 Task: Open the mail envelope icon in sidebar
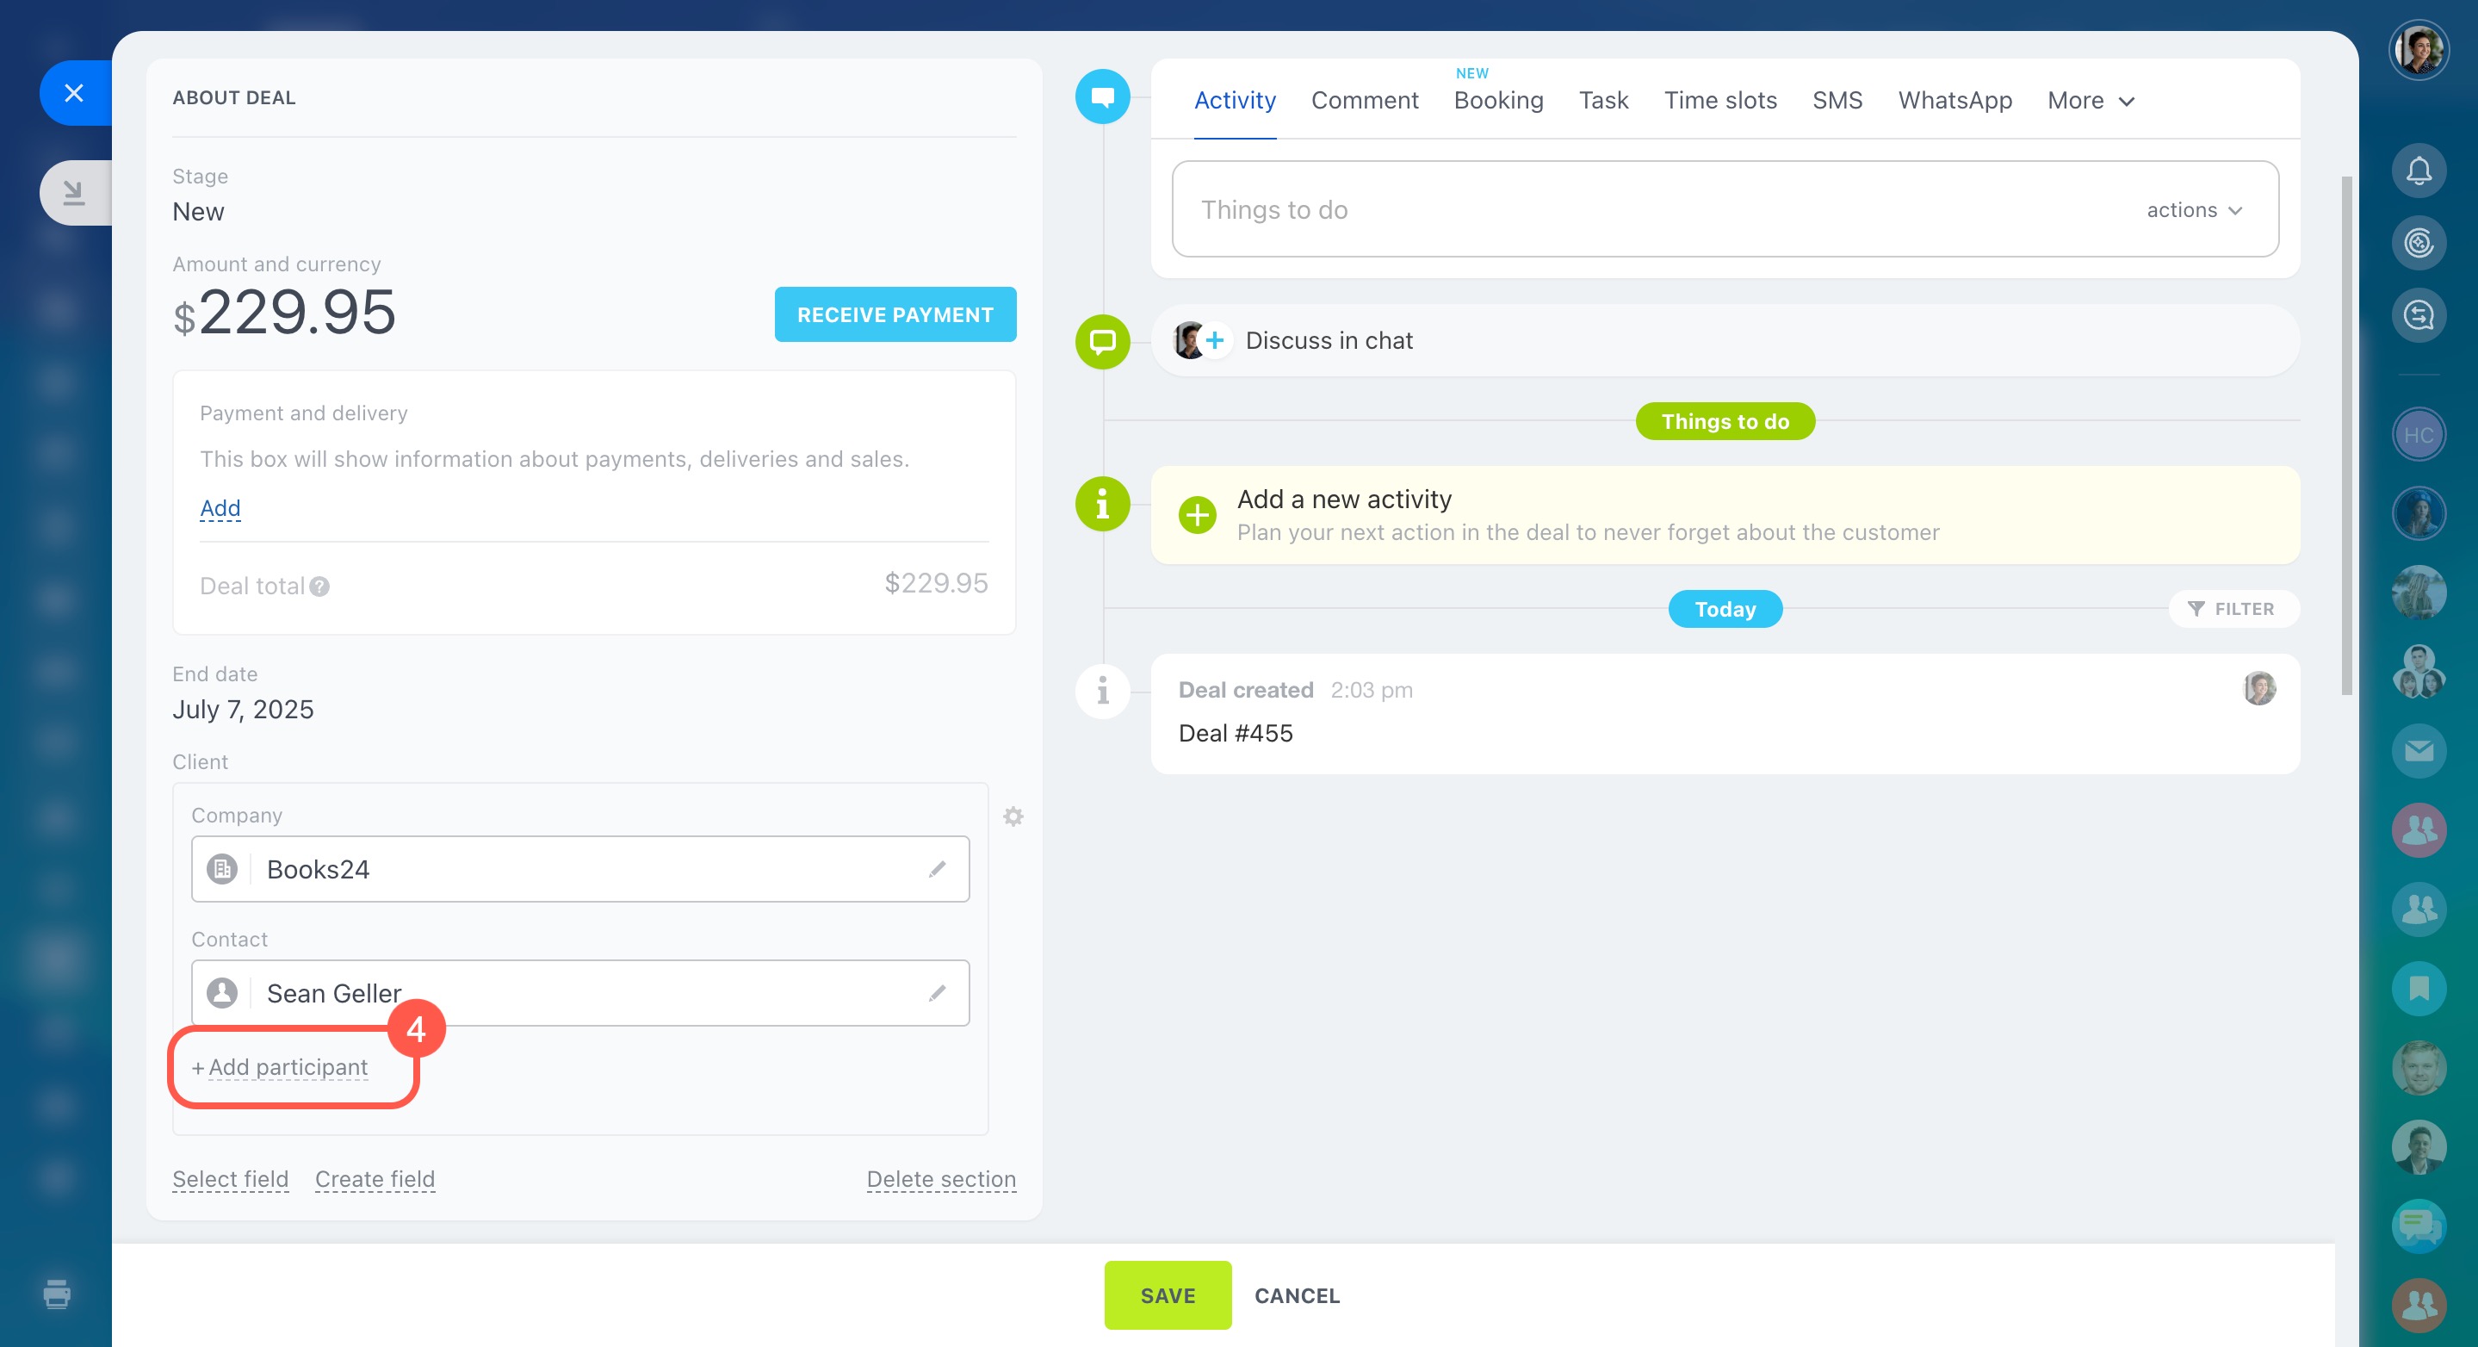(x=2419, y=750)
